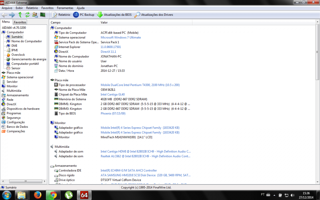This screenshot has width=320, height=200.
Task: Open the Exibir menu
Action: (x=19, y=8)
